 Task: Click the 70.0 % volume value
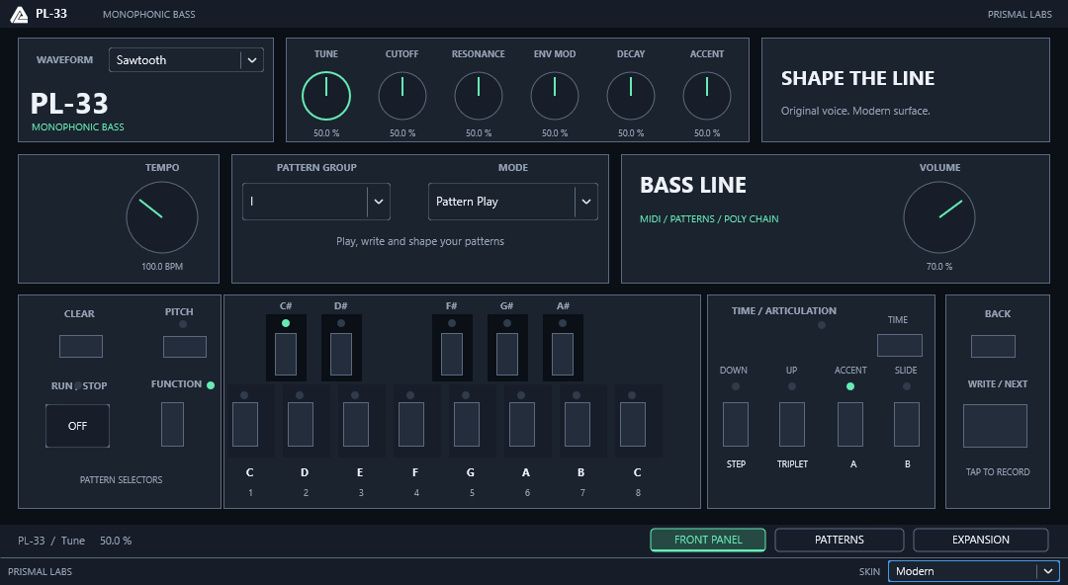pos(939,266)
